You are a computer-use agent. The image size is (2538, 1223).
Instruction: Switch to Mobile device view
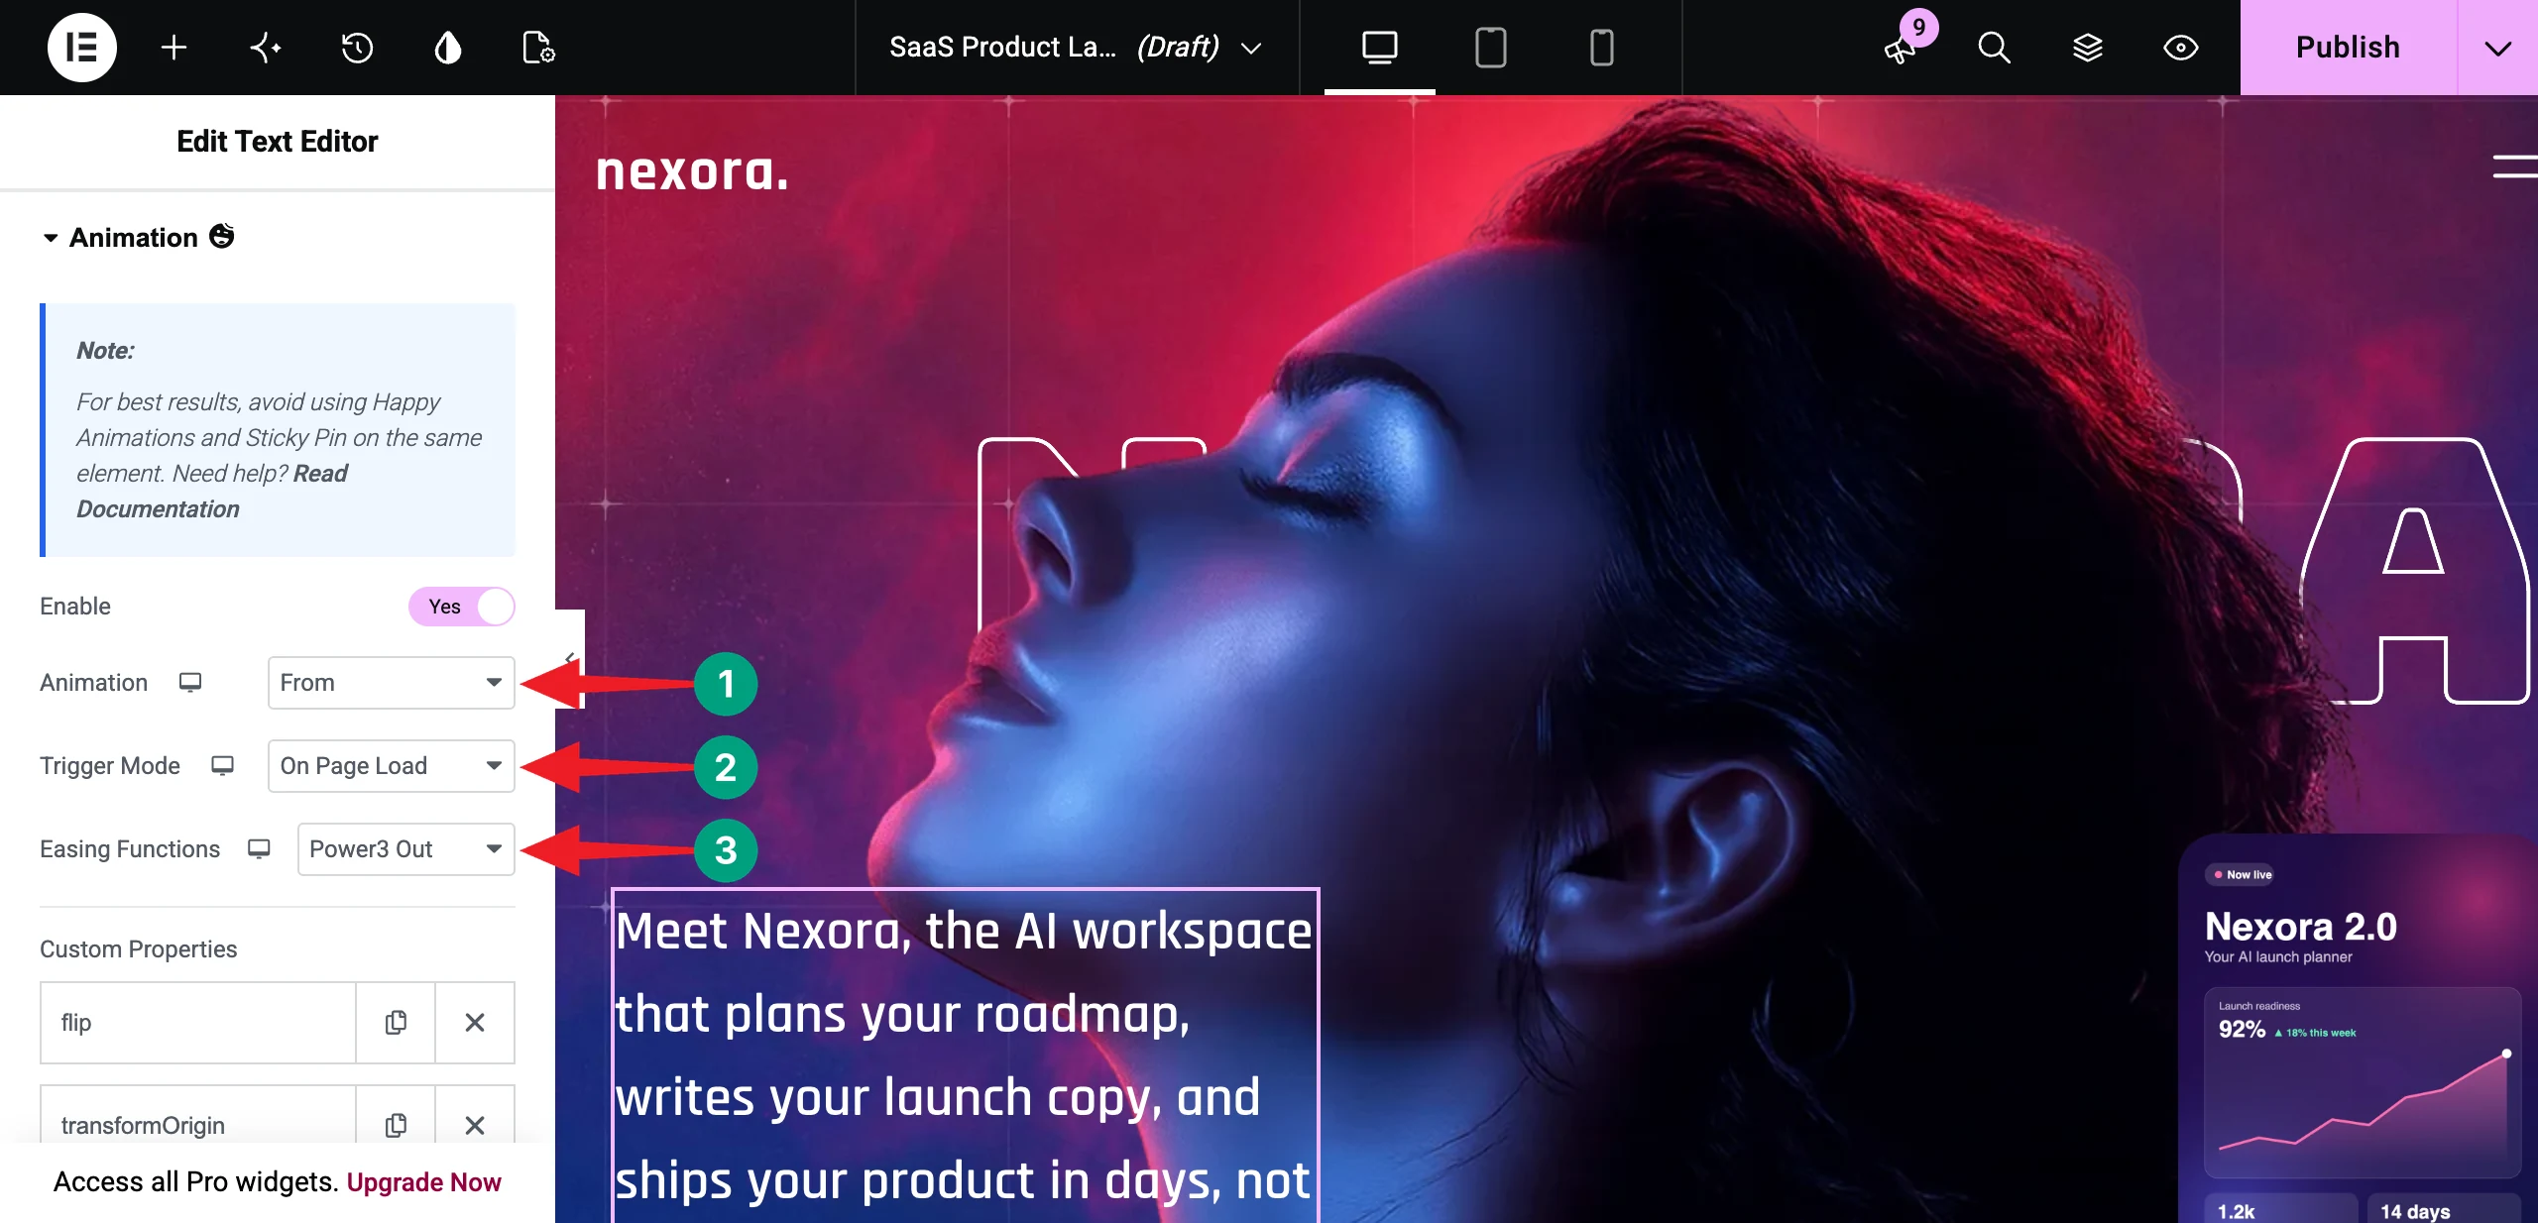pos(1601,47)
